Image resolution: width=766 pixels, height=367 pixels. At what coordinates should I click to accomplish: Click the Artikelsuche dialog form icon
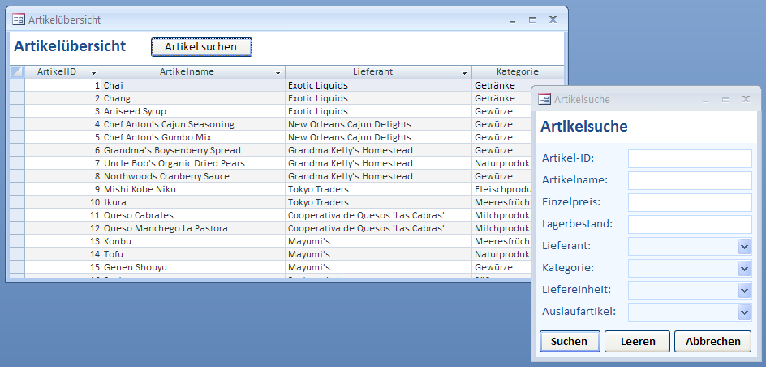click(x=544, y=99)
